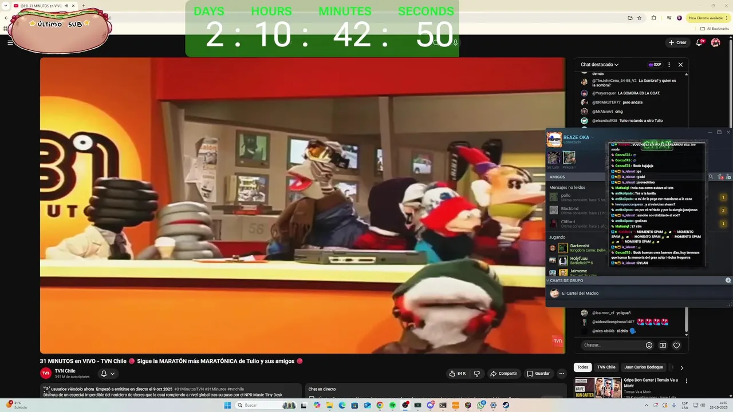Click the heart reaction icon in chat
This screenshot has width=733, height=412.
pos(676,345)
